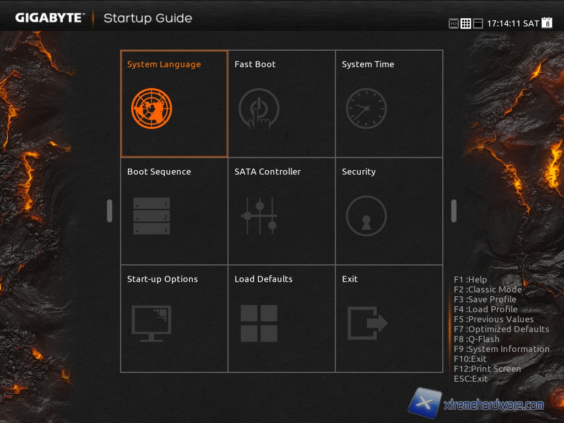Select the Security keyhole icon
The height and width of the screenshot is (423, 564).
(x=366, y=216)
